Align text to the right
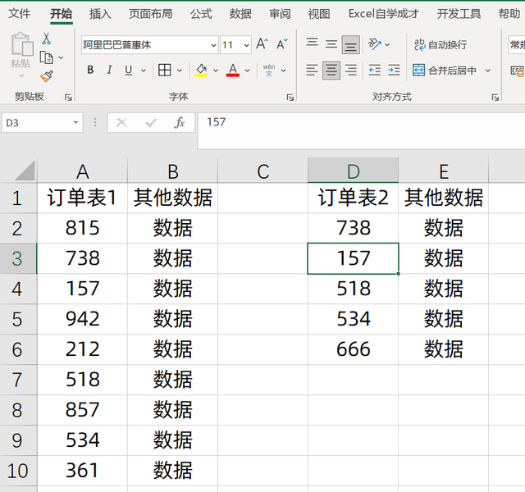The height and width of the screenshot is (492, 525). [x=351, y=71]
